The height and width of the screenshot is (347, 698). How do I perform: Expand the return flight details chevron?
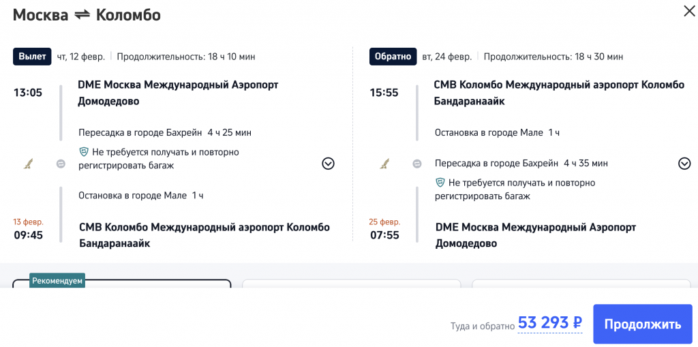(684, 163)
